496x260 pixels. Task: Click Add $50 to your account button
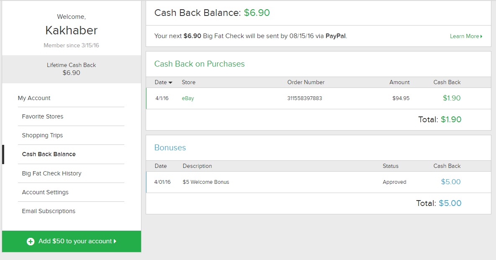(x=72, y=241)
